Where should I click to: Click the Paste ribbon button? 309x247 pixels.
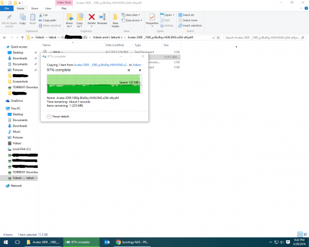[x=33, y=19]
